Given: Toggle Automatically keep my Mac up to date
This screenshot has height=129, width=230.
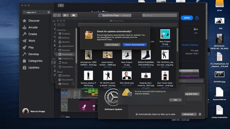Looking at the screenshot, I should pyautogui.click(x=137, y=114).
